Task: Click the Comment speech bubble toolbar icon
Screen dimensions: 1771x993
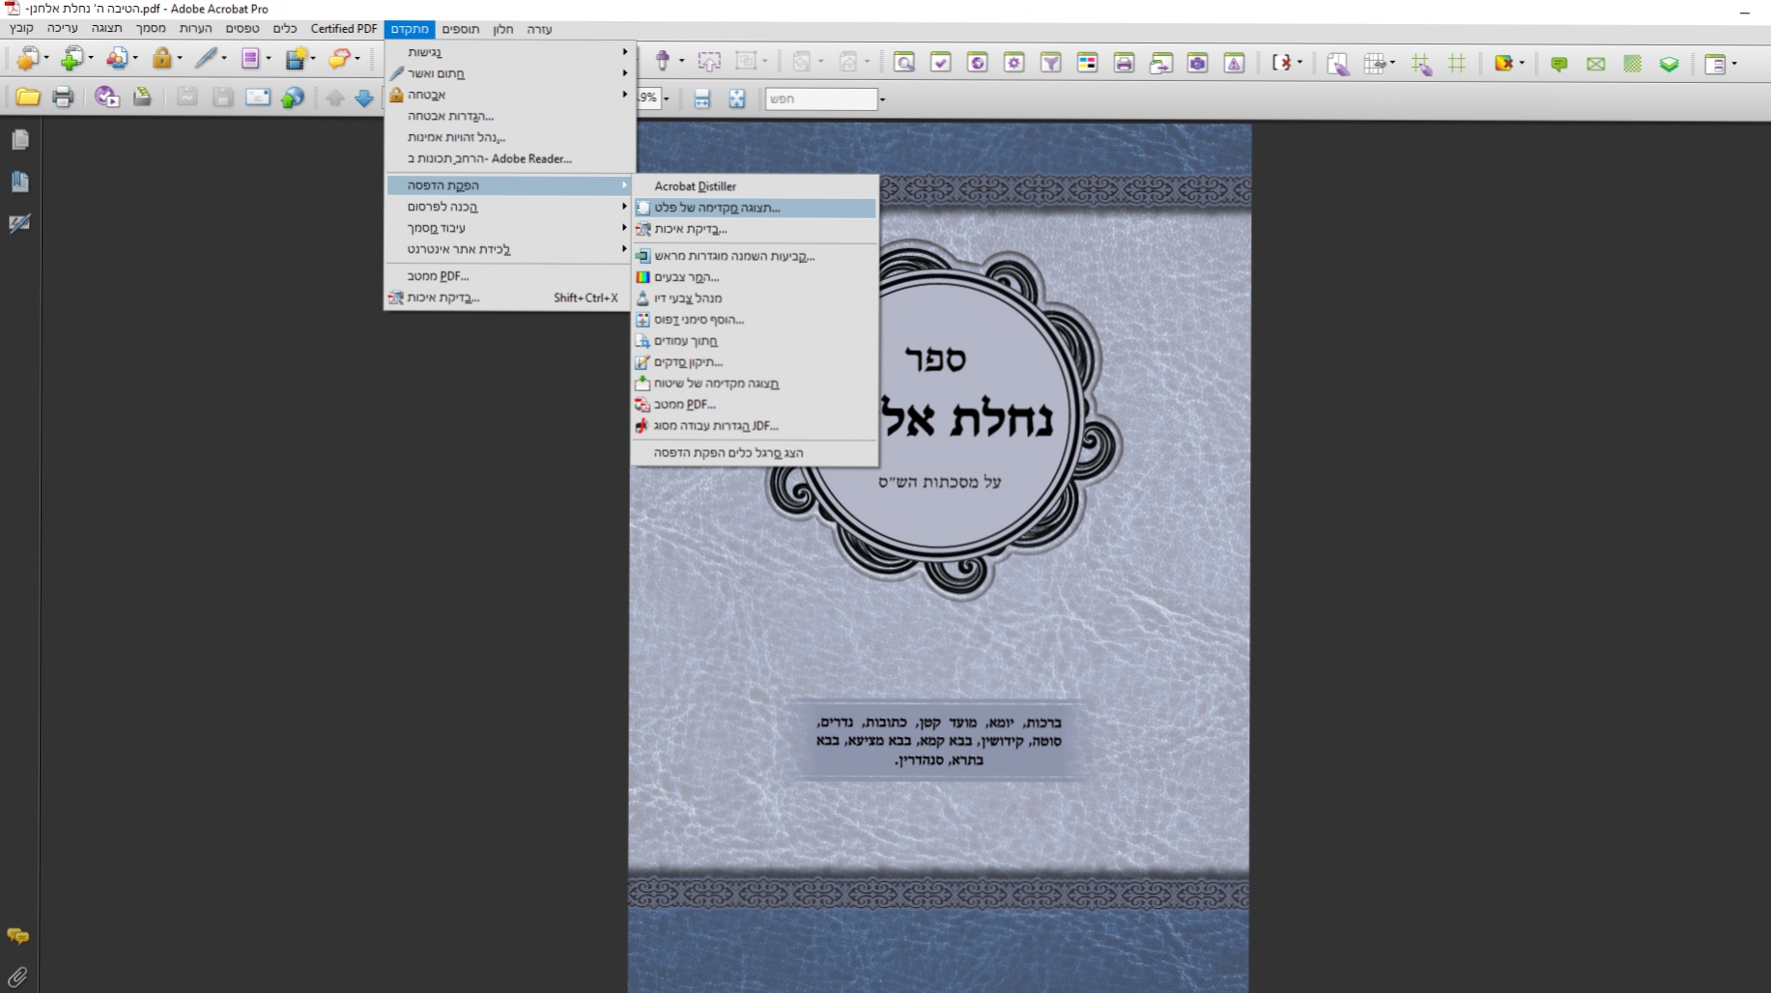Action: pos(338,59)
